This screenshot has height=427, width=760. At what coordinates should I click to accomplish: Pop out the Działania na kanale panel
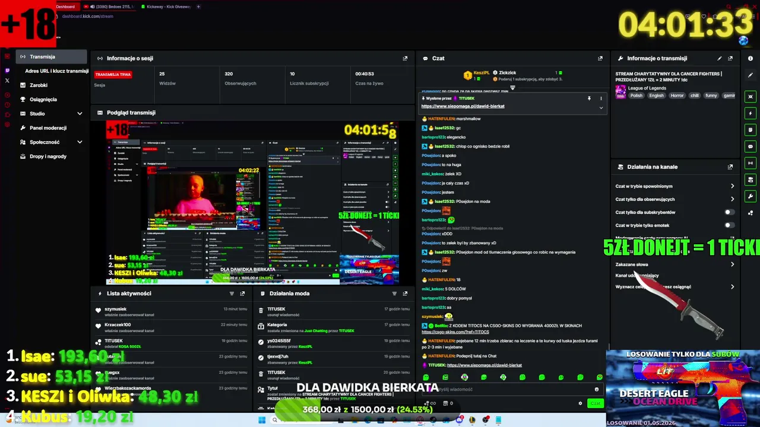coord(730,167)
